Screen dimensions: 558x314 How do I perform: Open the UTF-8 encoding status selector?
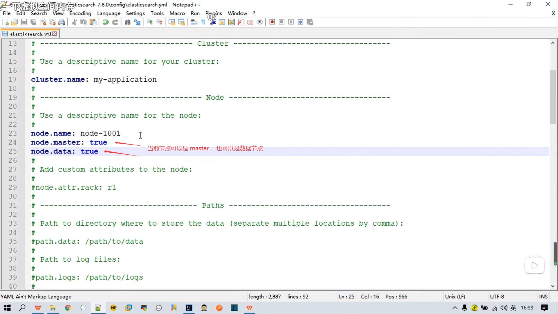497,297
